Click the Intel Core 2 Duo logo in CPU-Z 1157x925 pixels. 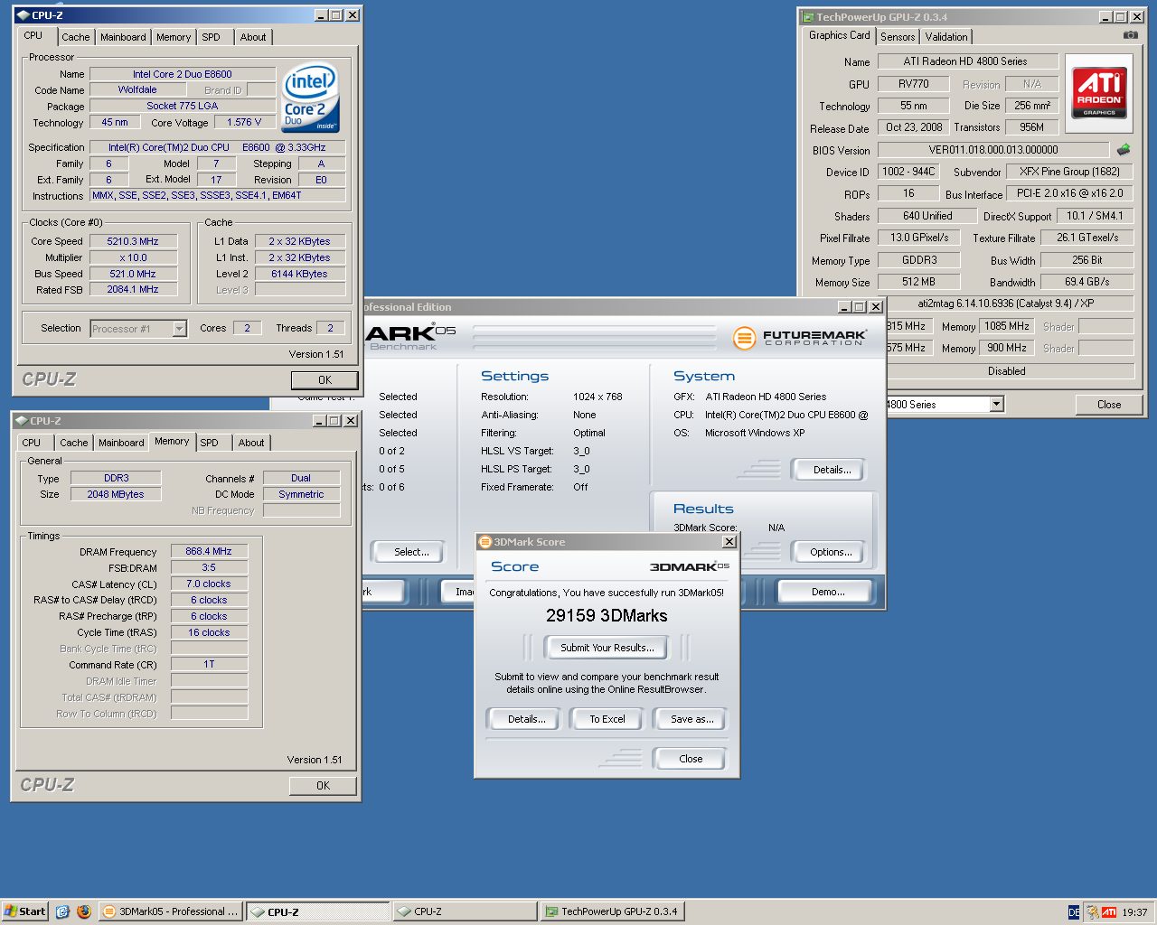pos(310,98)
